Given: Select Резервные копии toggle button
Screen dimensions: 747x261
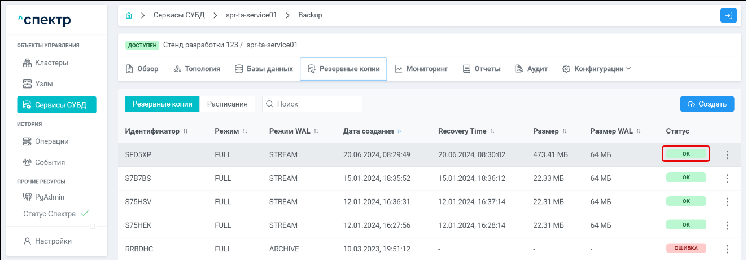Looking at the screenshot, I should coord(162,104).
